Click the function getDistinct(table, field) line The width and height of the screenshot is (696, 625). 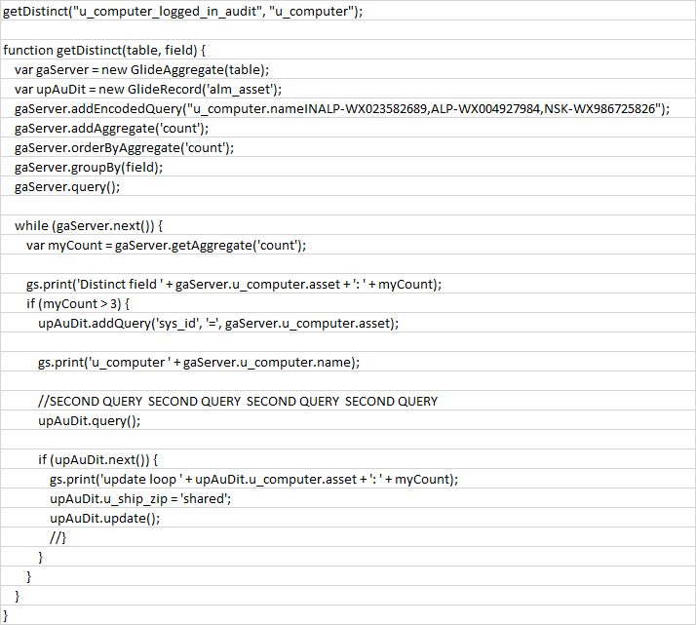104,50
